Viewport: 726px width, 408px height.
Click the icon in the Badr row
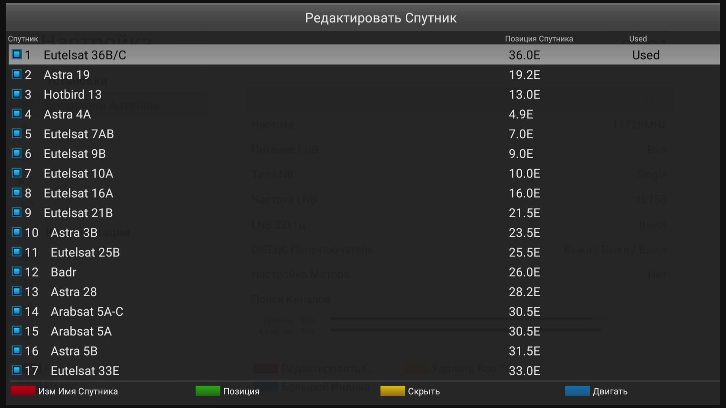tap(17, 271)
